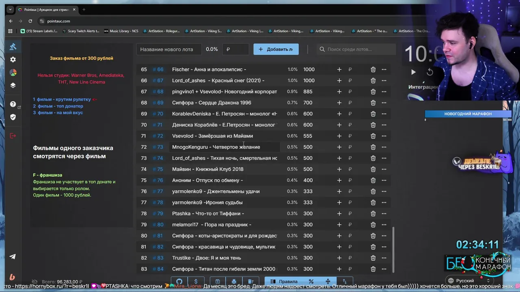Focus the Поиск среди лотов search box
This screenshot has height=292, width=520.
point(356,49)
